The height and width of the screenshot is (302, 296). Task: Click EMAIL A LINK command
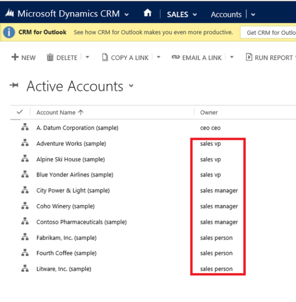pos(197,58)
